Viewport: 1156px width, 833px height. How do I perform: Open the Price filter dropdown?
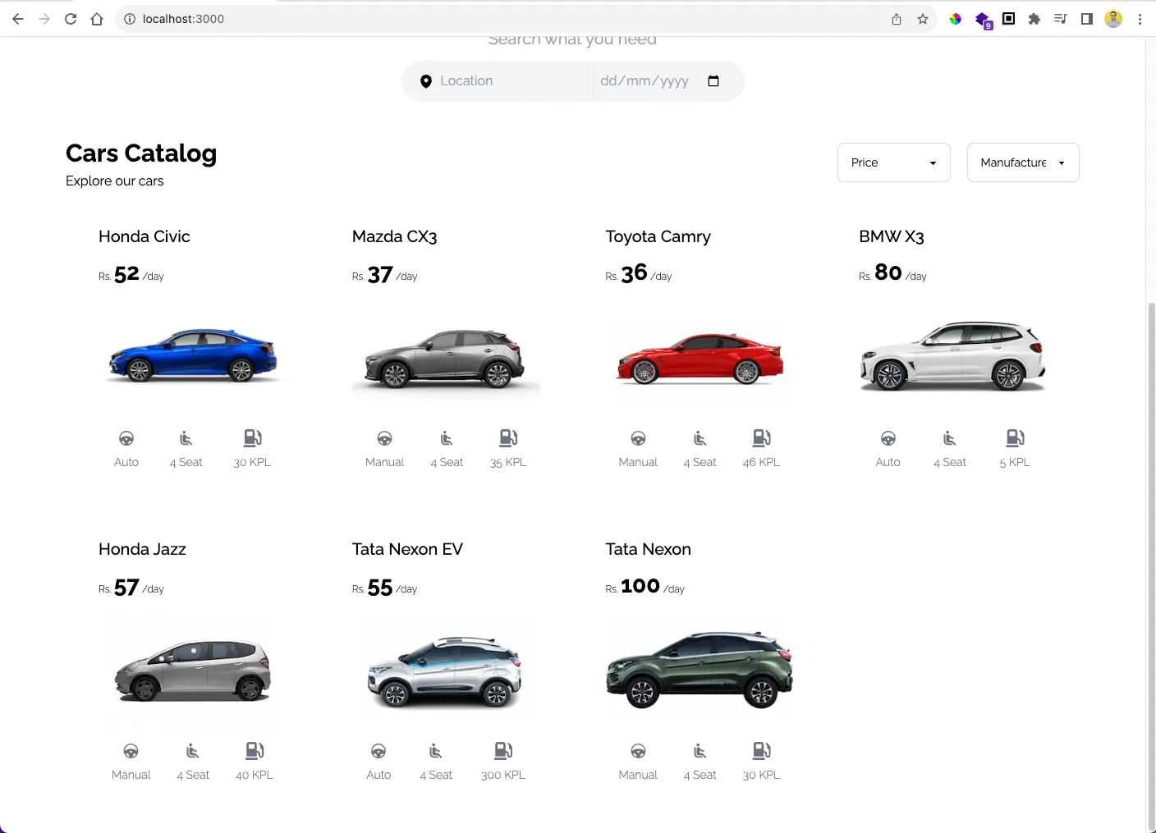[x=894, y=162]
